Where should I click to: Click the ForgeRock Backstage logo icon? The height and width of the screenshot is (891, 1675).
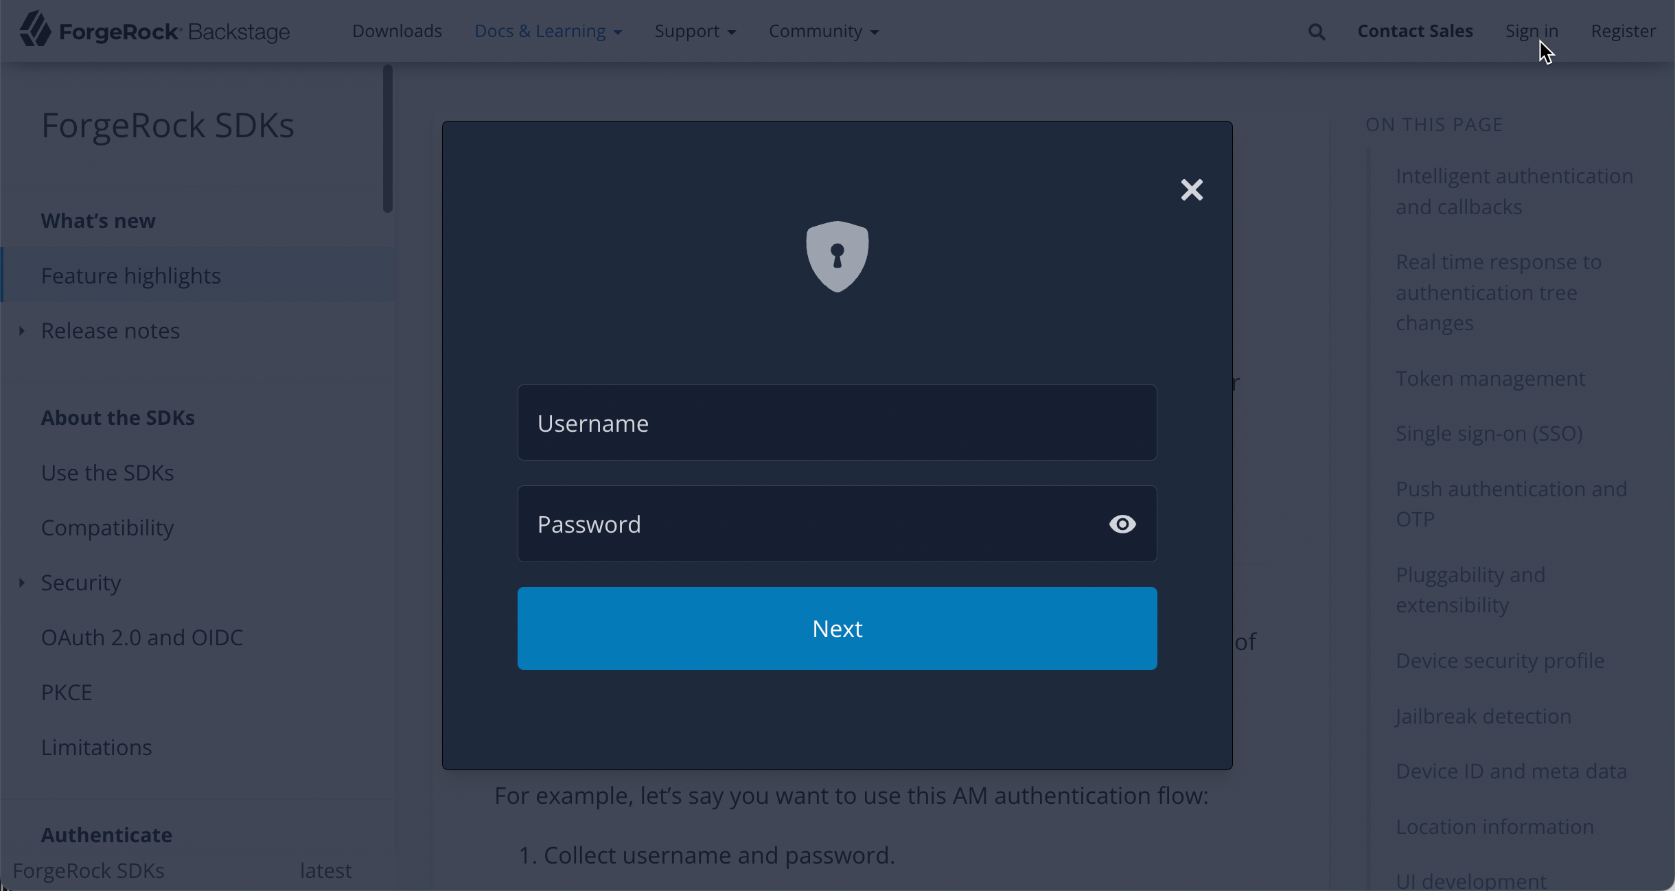click(x=32, y=30)
